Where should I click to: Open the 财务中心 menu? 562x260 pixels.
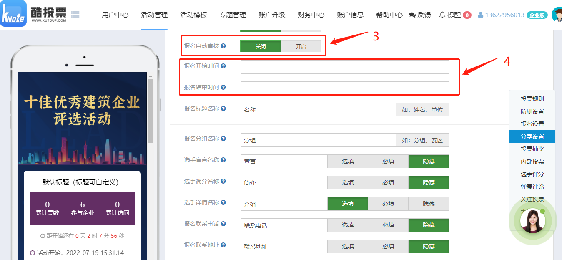[x=311, y=15]
